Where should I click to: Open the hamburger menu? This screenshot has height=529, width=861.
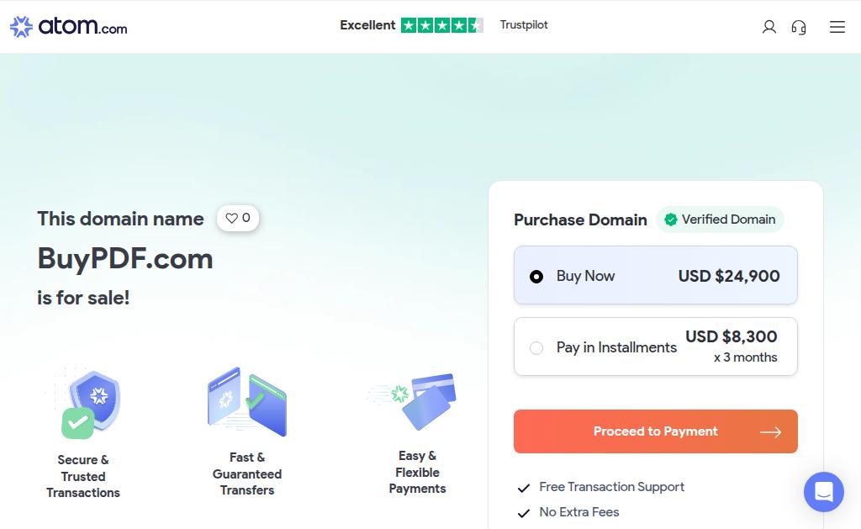point(837,27)
